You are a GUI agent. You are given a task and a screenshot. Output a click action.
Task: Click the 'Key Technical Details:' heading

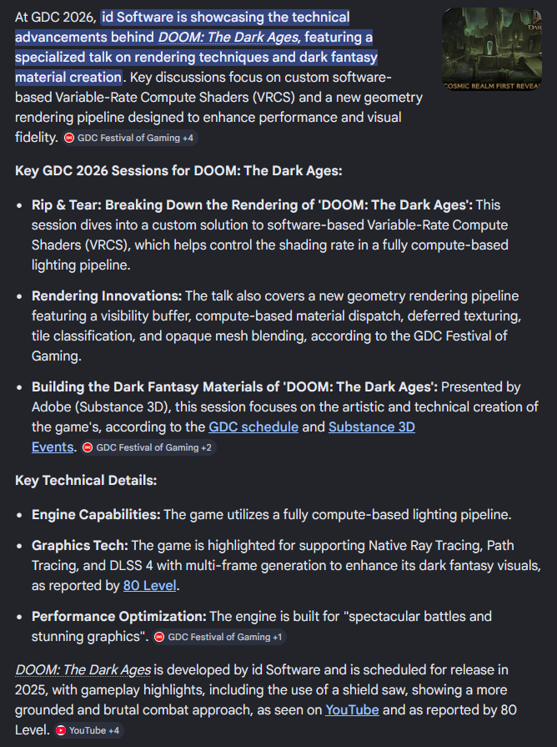[86, 481]
